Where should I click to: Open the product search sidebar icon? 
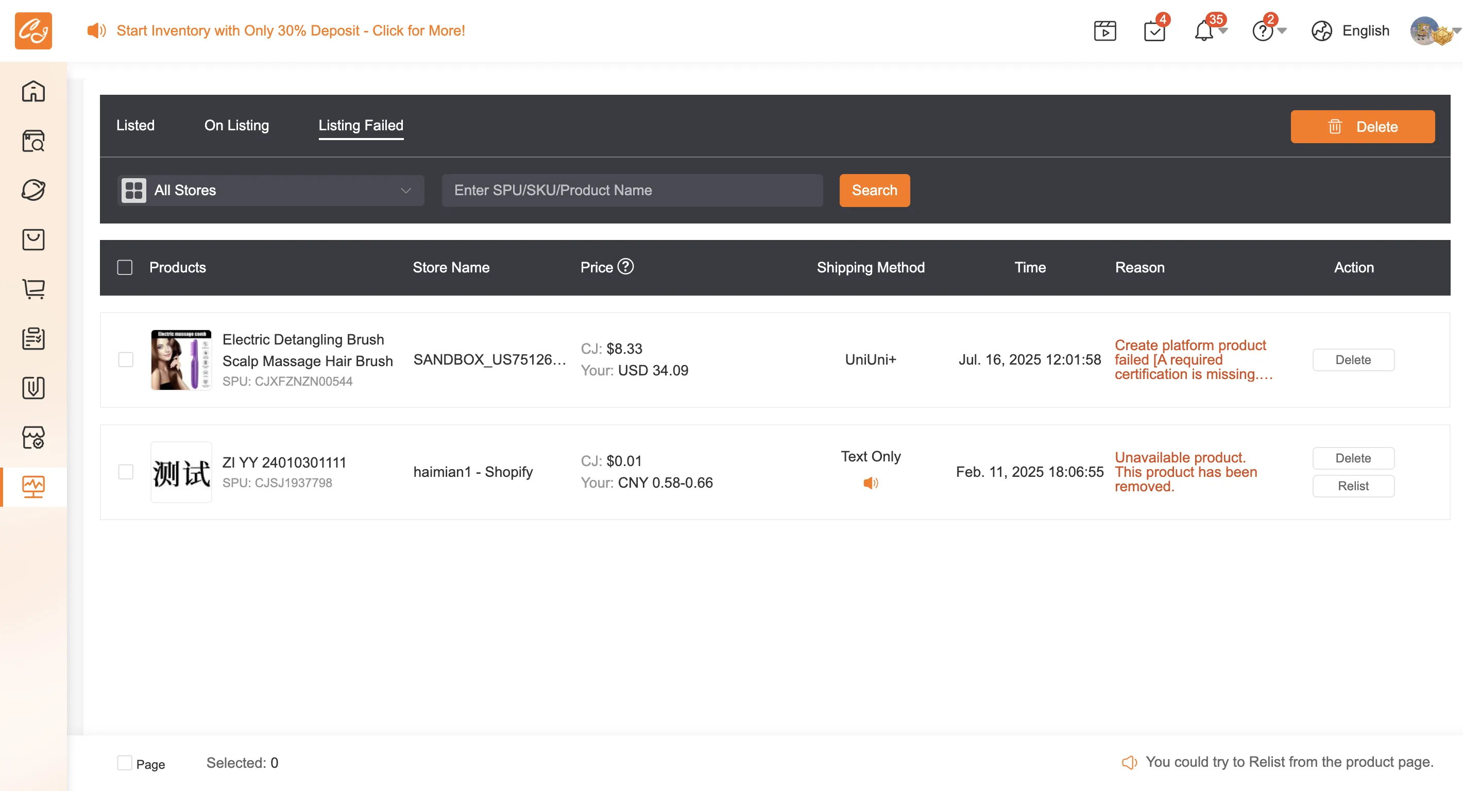(33, 140)
